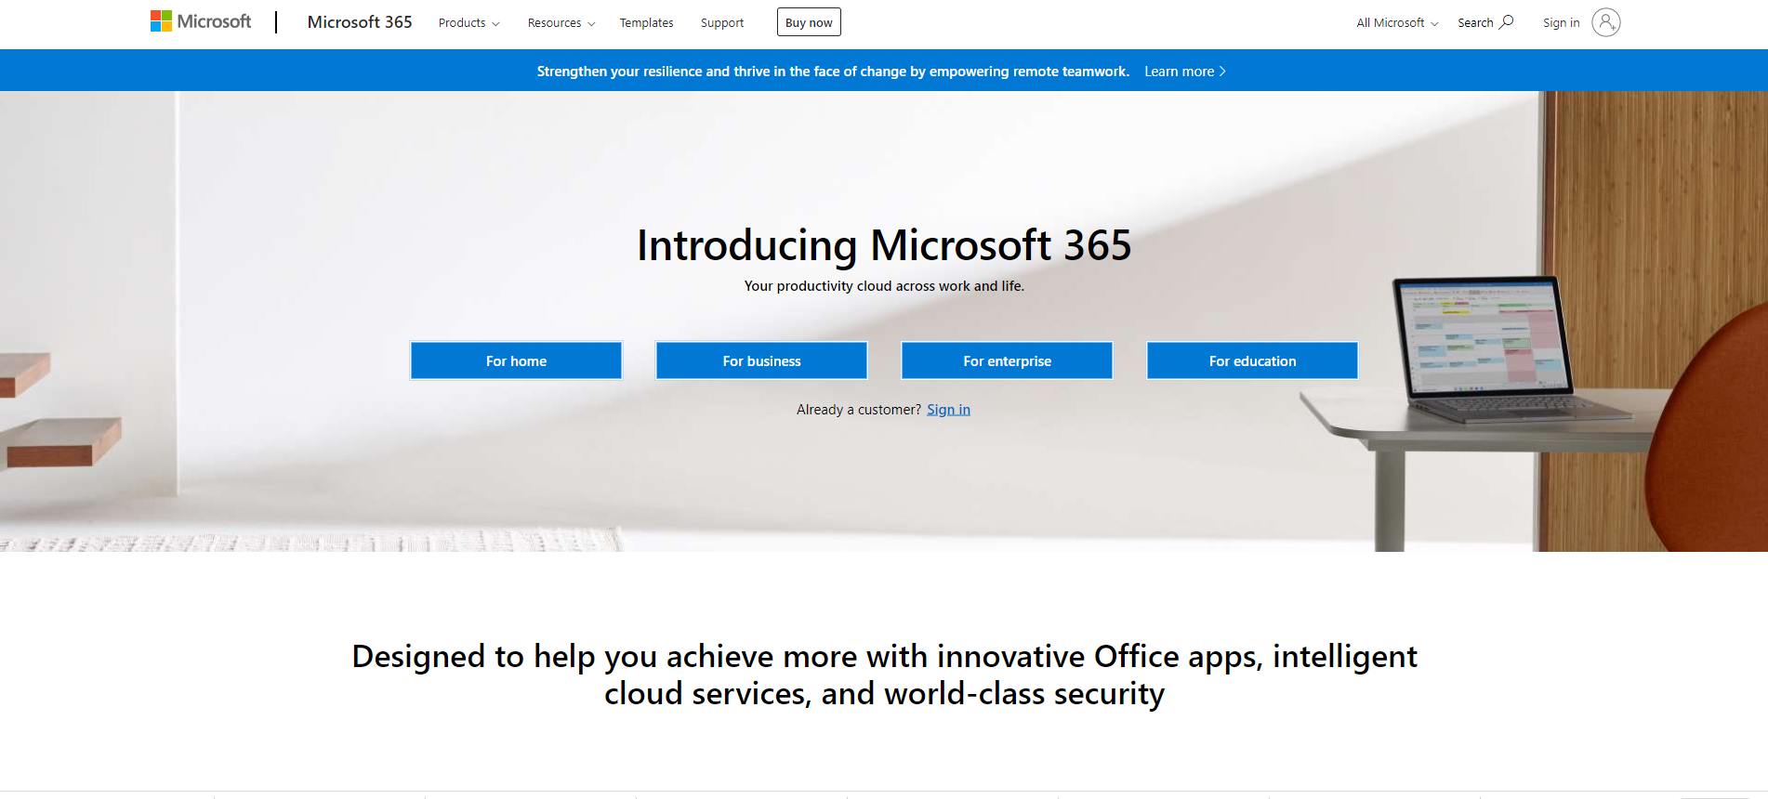Viewport: 1768px width, 799px height.
Task: Click the Buy now button
Action: pyautogui.click(x=808, y=21)
